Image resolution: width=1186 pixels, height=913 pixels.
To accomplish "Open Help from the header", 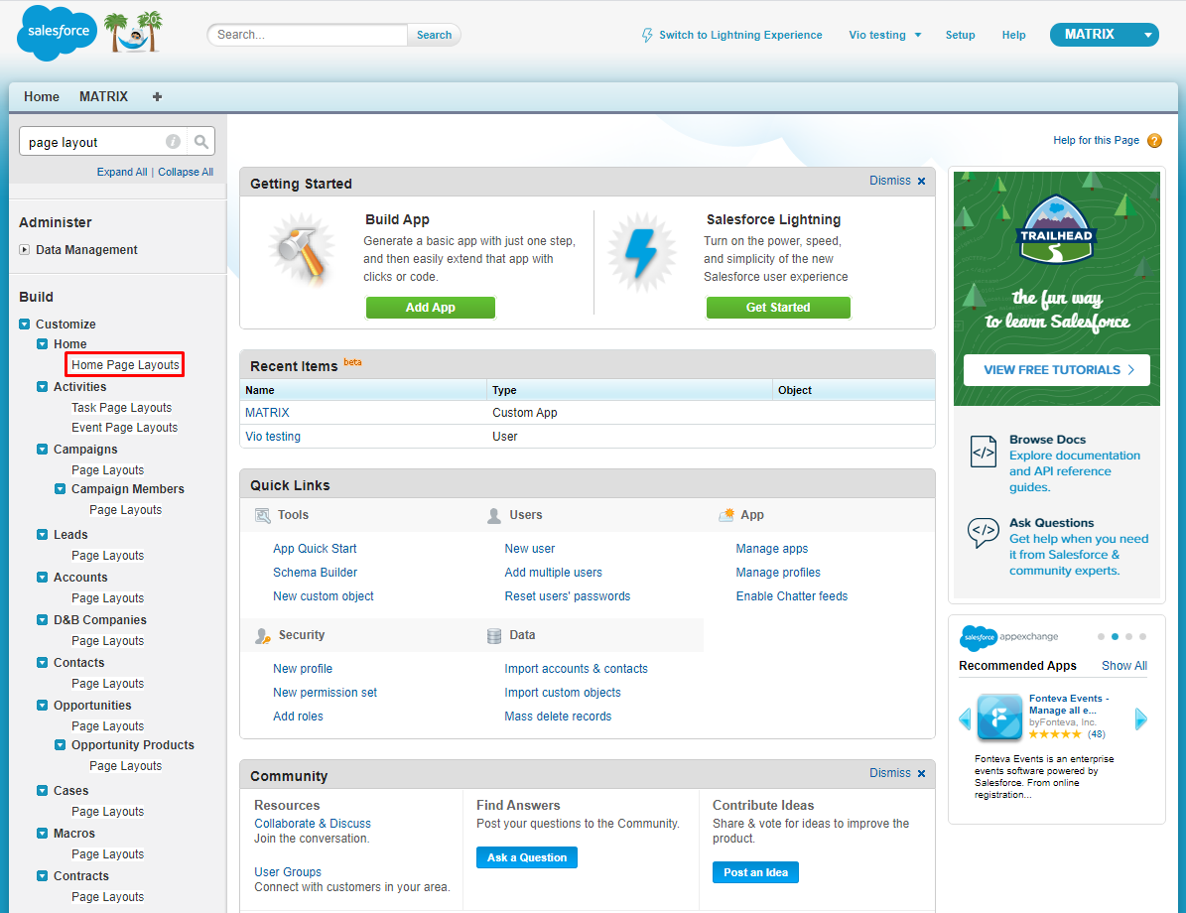I will tap(1013, 35).
